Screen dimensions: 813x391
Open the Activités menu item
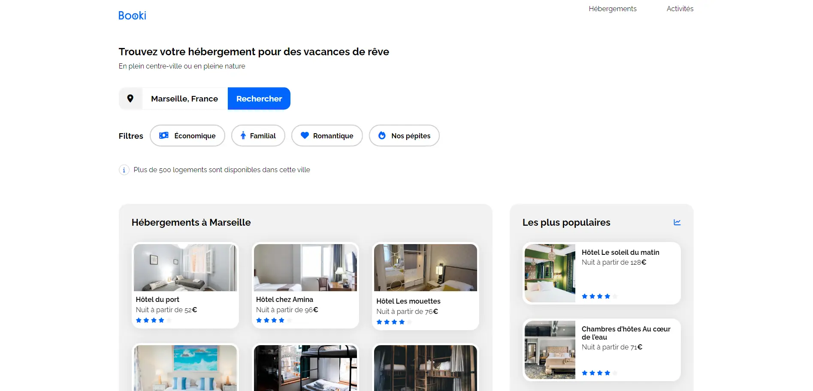(680, 9)
